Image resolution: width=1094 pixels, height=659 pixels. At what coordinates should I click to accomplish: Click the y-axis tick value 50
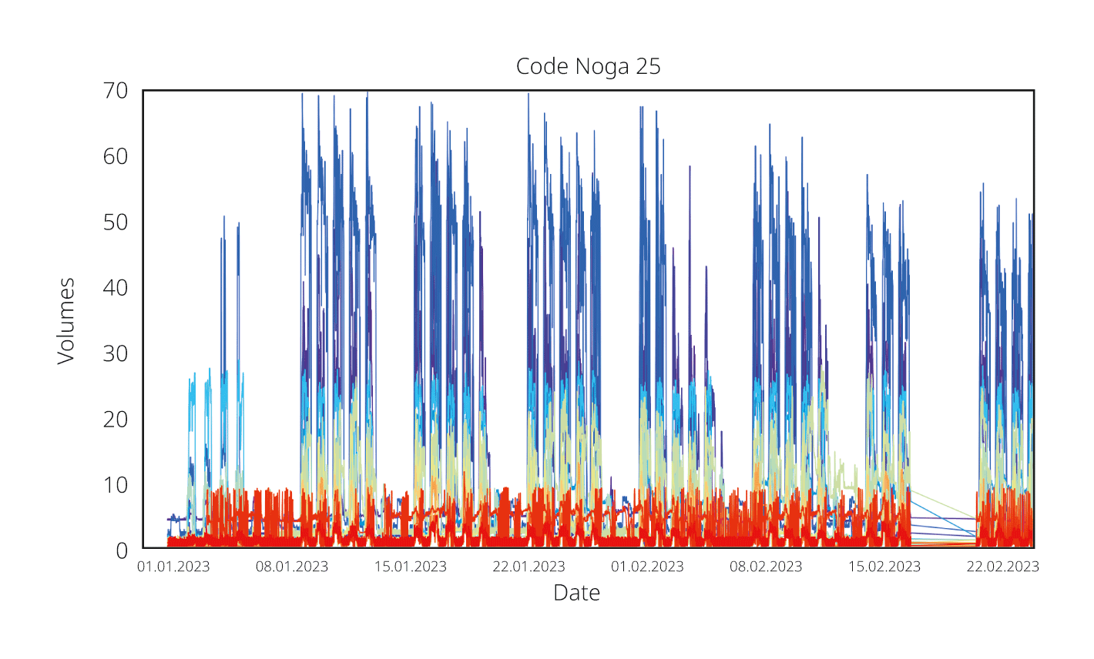[x=116, y=222]
